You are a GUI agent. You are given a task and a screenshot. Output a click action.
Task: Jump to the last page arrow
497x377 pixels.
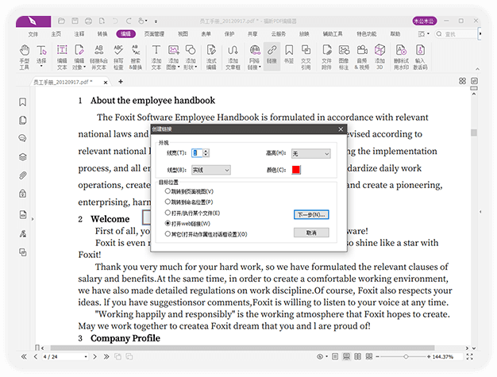coord(106,356)
